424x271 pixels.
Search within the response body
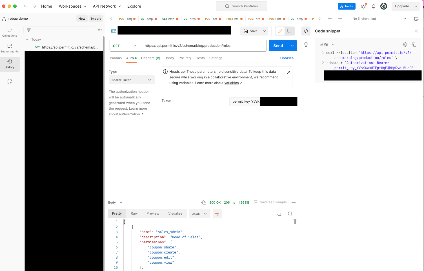(x=290, y=214)
